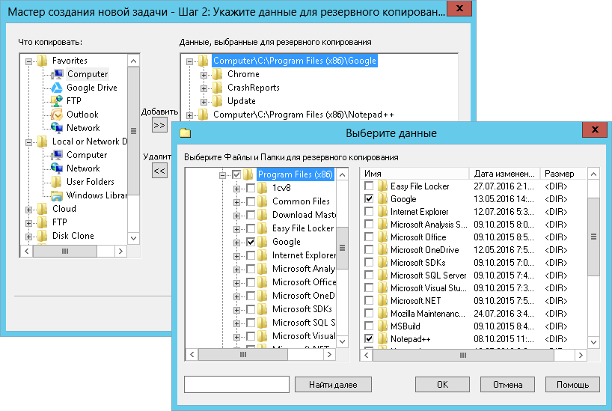The width and height of the screenshot is (612, 411).
Task: Check Microsoft SDKs in dialog tree
Action: tap(251, 309)
